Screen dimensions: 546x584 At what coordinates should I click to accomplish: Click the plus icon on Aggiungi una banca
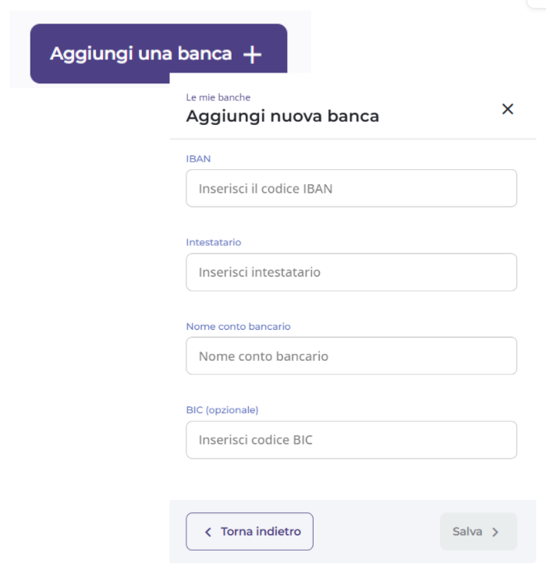(252, 55)
